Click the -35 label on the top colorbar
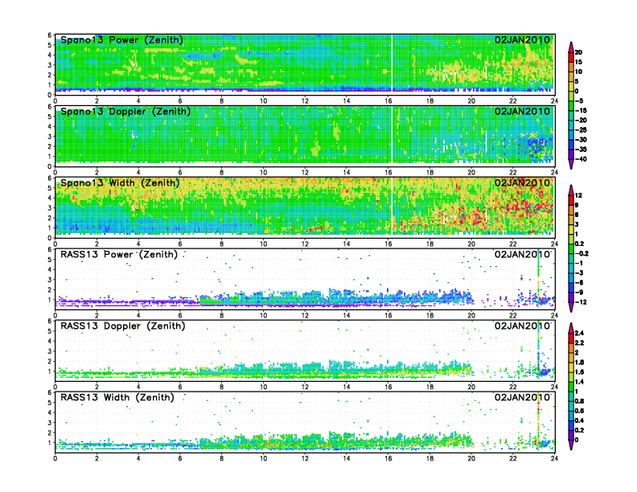Viewport: 637px width, 492px height. click(581, 150)
